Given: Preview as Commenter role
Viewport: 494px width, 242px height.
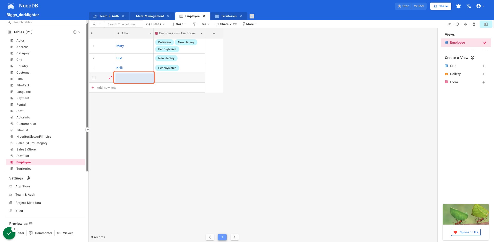Looking at the screenshot, I should coord(41,233).
